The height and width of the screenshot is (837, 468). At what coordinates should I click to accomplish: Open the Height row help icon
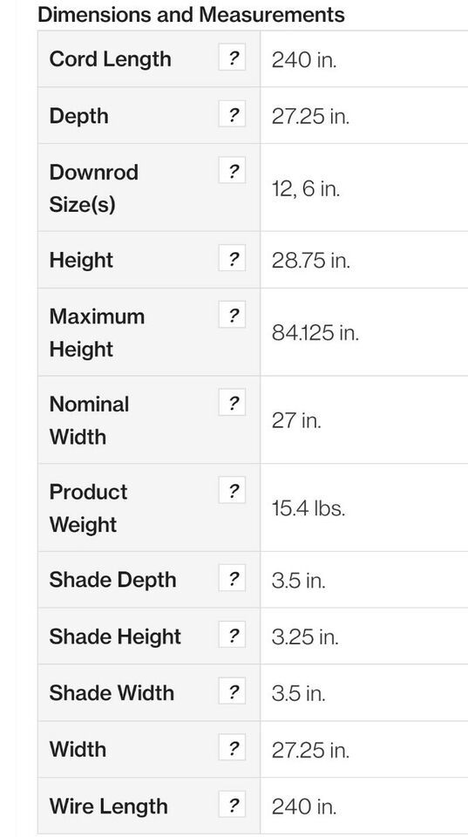pyautogui.click(x=232, y=258)
